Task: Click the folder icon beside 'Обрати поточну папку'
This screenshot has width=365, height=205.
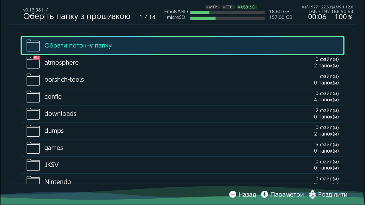Action: pos(33,46)
